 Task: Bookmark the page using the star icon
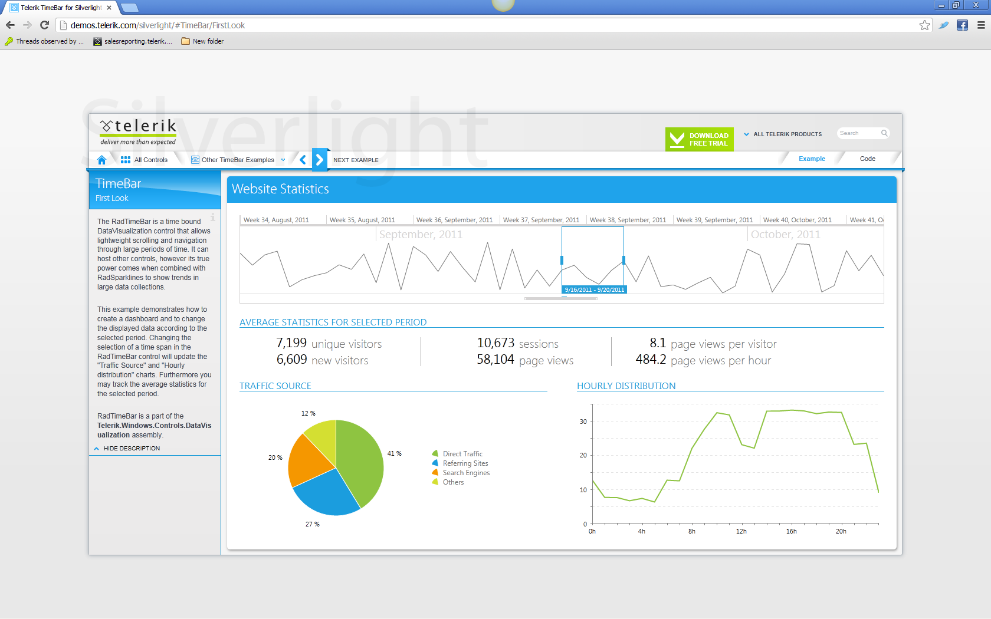(x=924, y=25)
